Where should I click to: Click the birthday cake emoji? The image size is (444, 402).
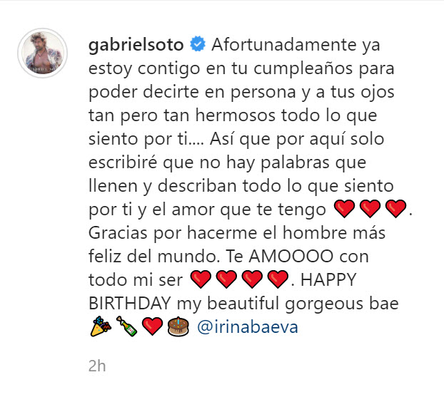pos(178,326)
